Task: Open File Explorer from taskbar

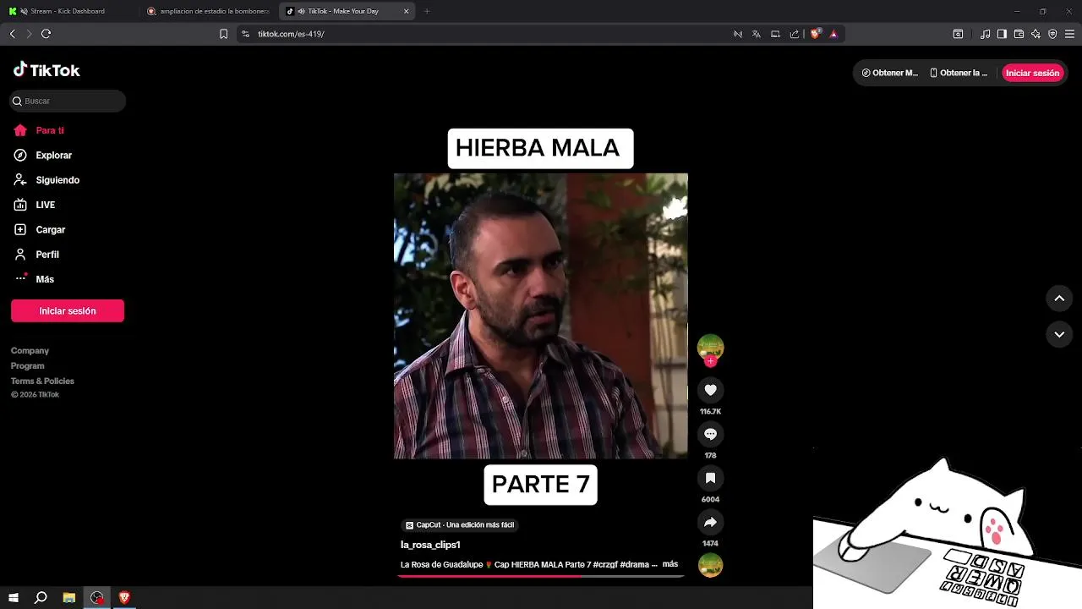Action: pos(69,598)
